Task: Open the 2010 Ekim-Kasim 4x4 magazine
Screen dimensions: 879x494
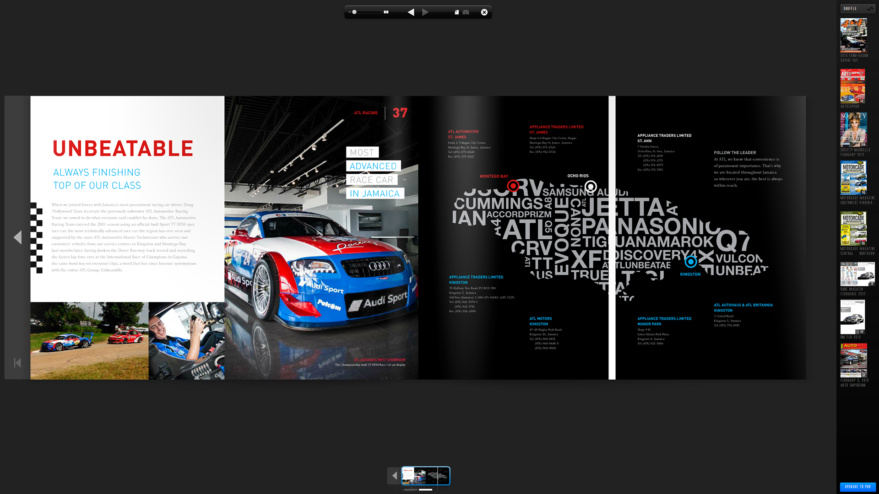Action: click(x=853, y=35)
